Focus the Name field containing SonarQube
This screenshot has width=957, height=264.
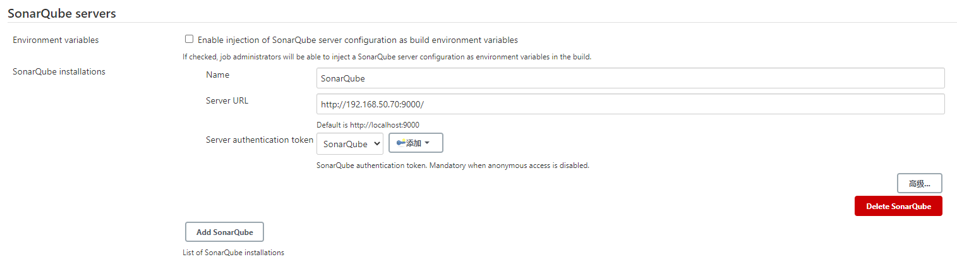[630, 78]
